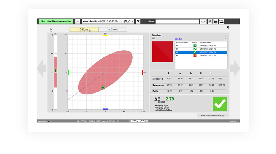Toggle green status check for measurement #1

coord(195,46)
